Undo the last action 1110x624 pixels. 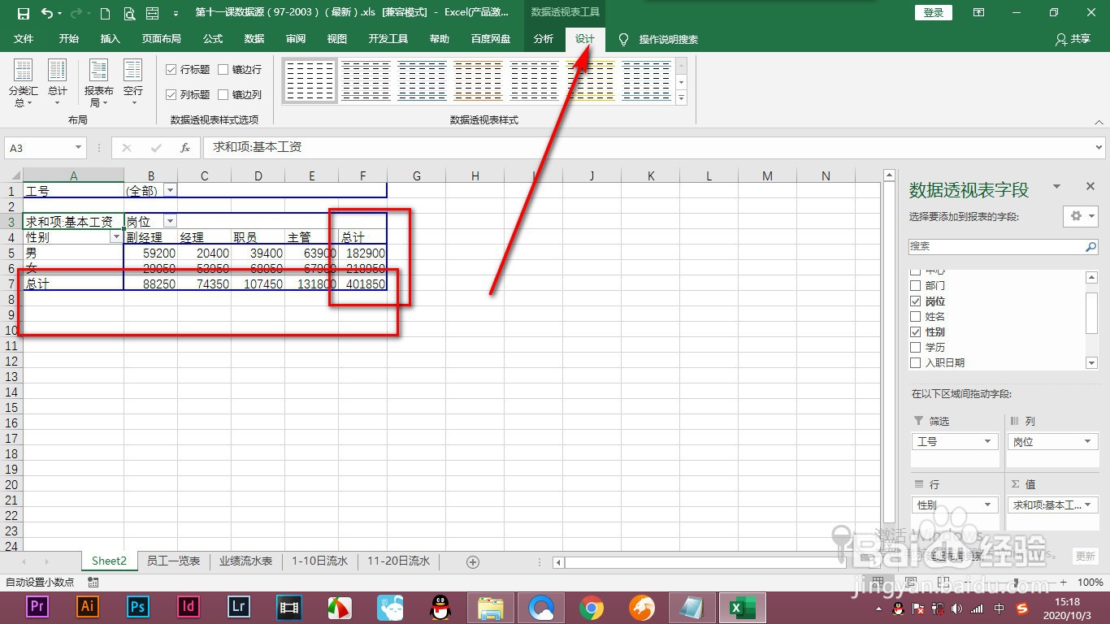pos(47,13)
